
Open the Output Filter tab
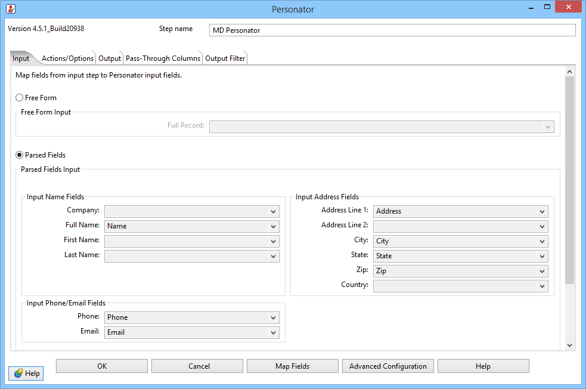point(225,58)
